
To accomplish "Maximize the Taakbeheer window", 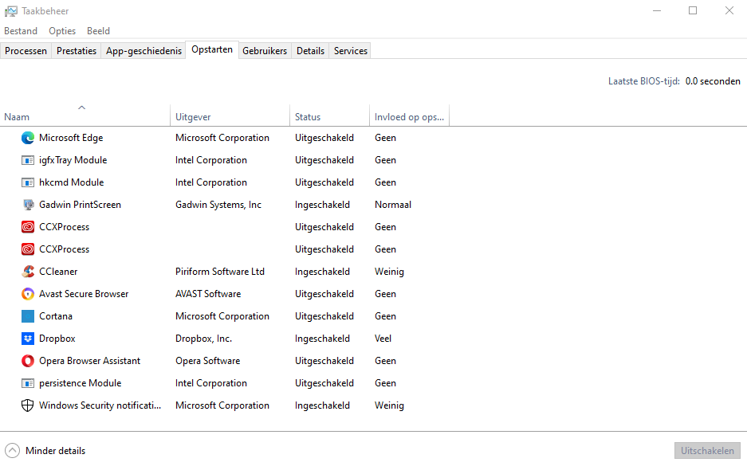I will point(693,10).
